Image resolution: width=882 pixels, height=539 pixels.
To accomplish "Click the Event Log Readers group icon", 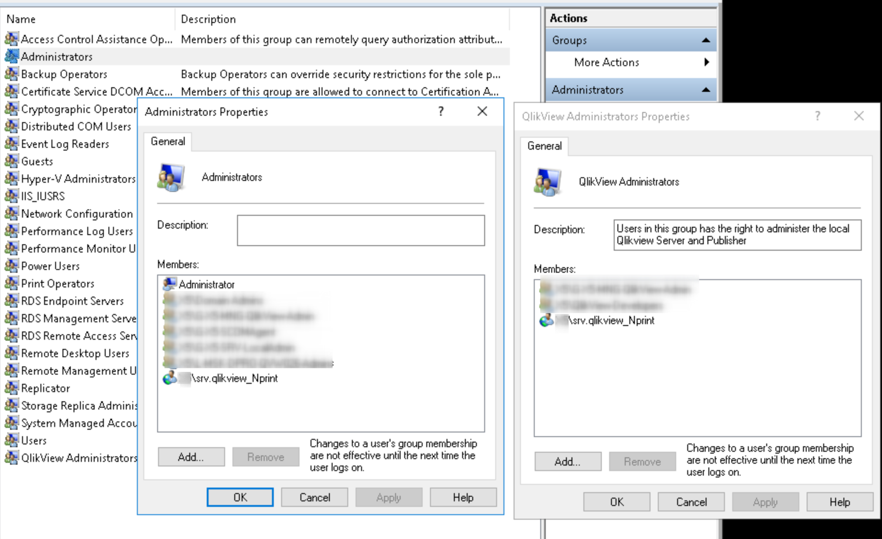I will click(x=11, y=144).
